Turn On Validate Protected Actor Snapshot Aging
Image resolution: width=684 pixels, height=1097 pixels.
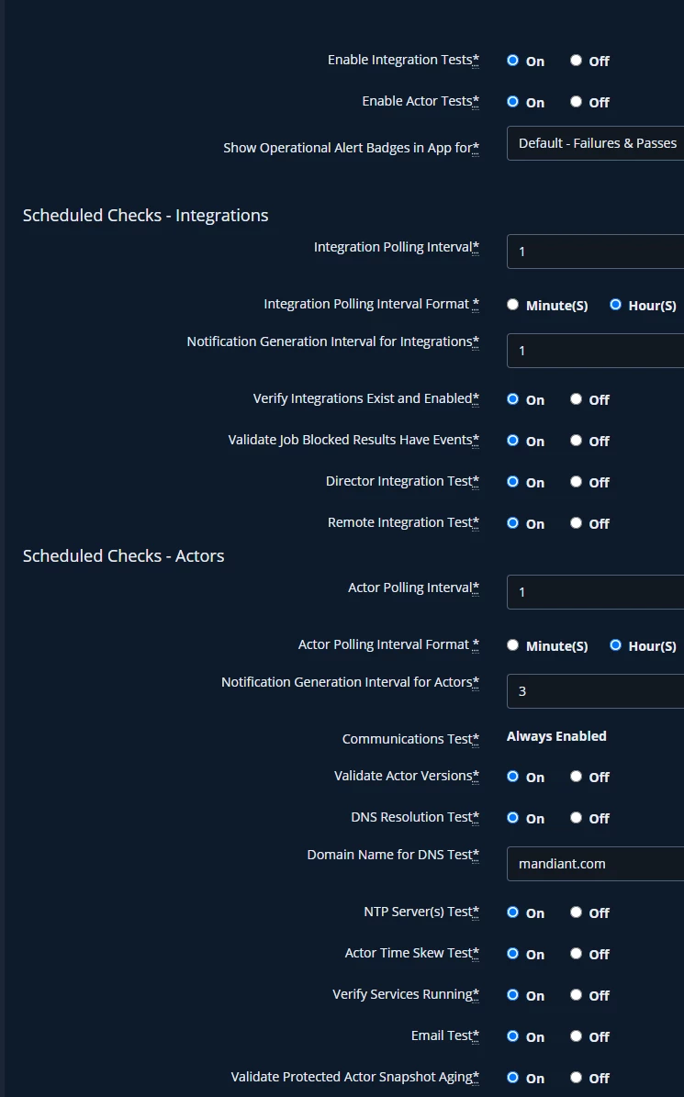[x=512, y=1078]
